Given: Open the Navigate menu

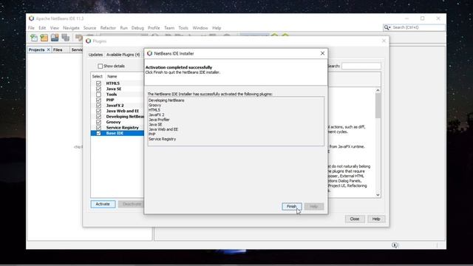Looking at the screenshot, I should (71, 28).
